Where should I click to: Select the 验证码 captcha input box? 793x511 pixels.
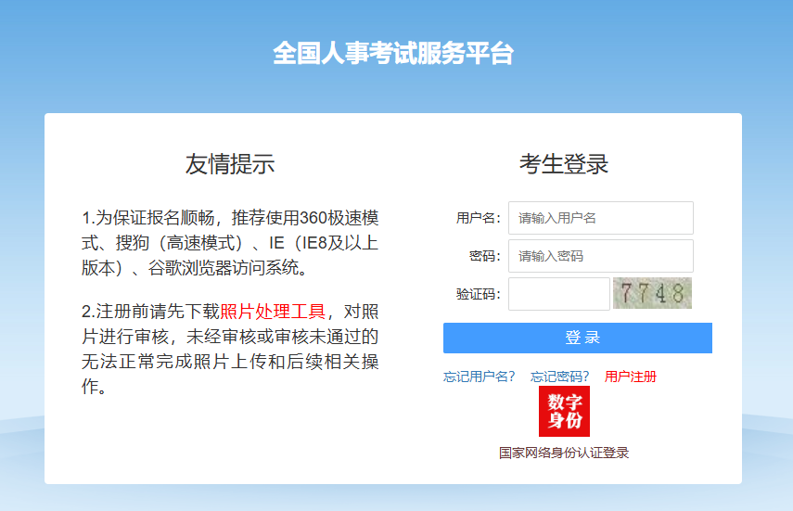[x=558, y=294]
